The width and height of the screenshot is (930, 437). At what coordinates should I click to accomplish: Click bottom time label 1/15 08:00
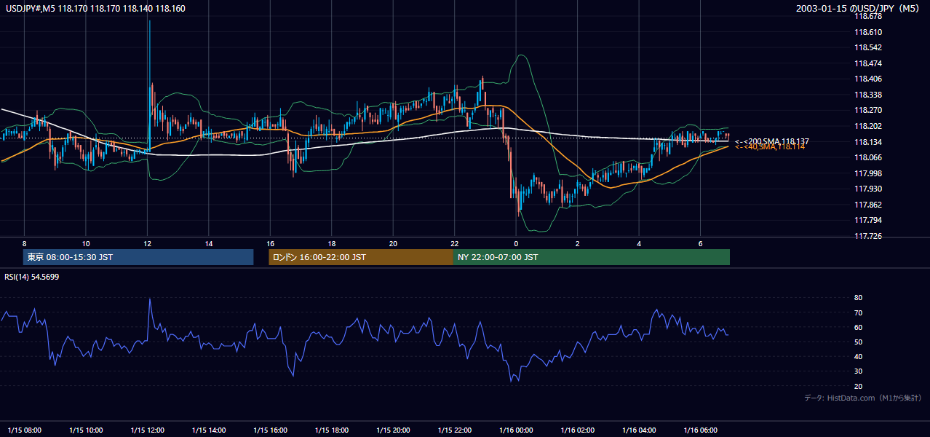pyautogui.click(x=25, y=430)
